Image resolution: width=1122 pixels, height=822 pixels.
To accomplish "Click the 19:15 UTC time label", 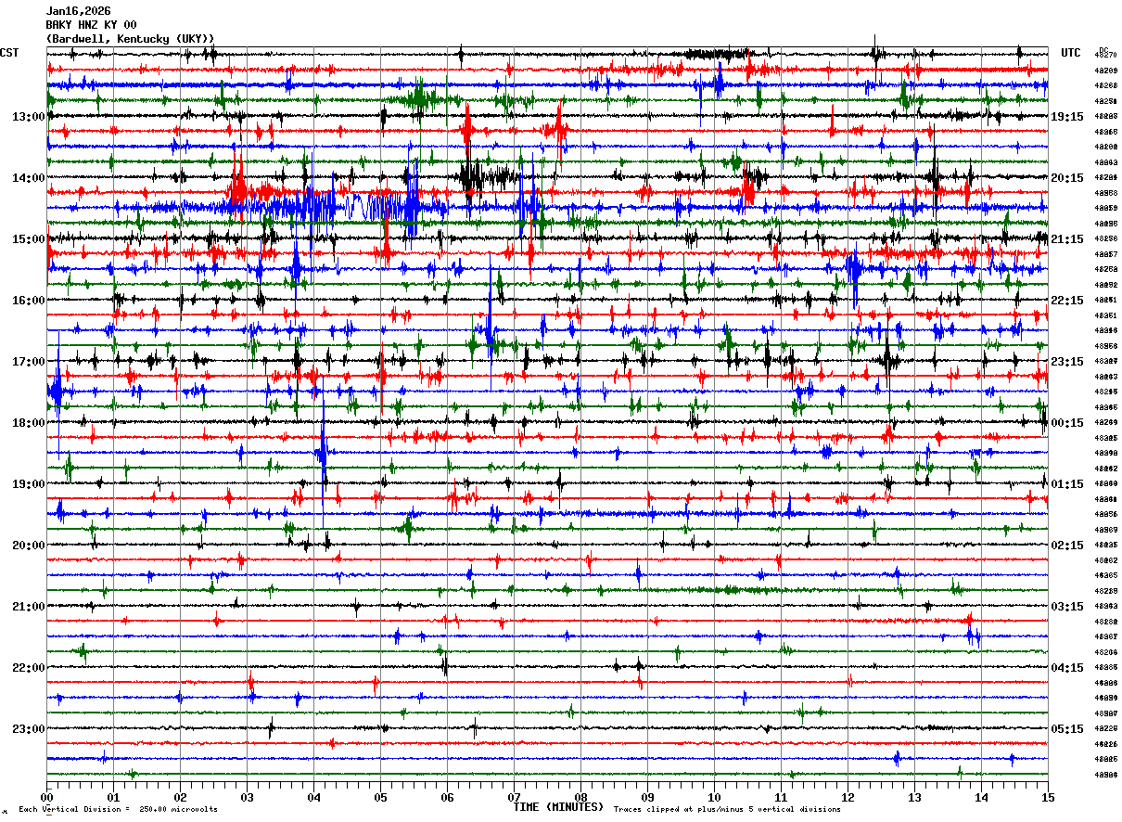I will click(x=1067, y=117).
